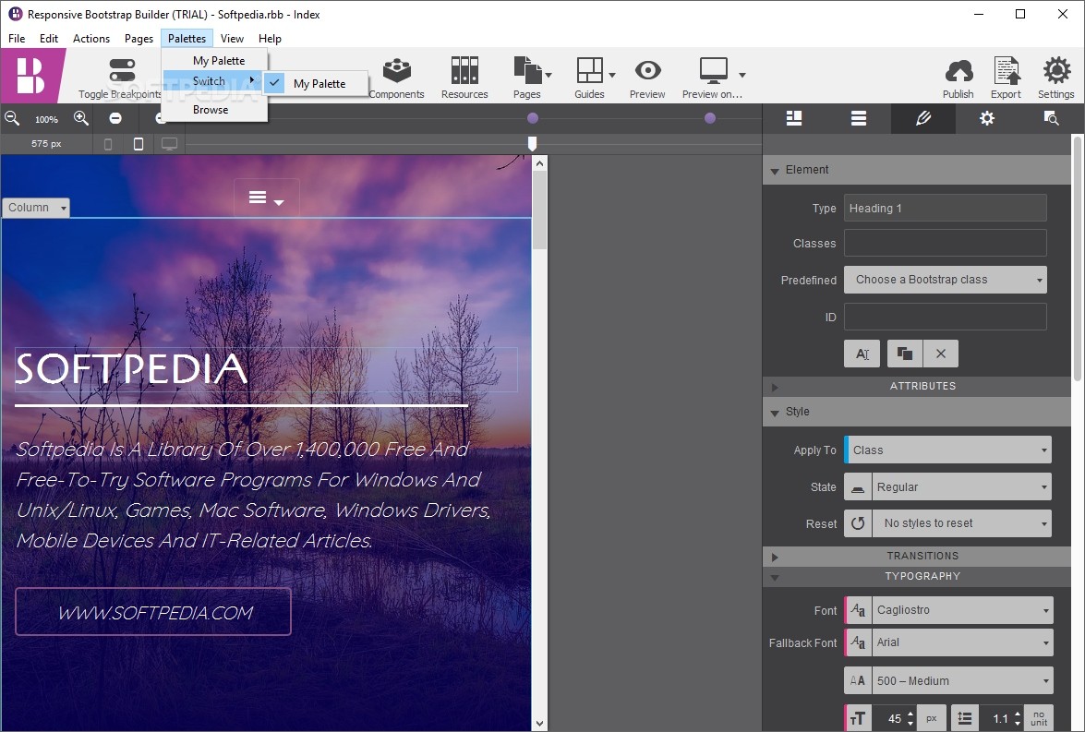Click the remove class X button

[x=940, y=354]
